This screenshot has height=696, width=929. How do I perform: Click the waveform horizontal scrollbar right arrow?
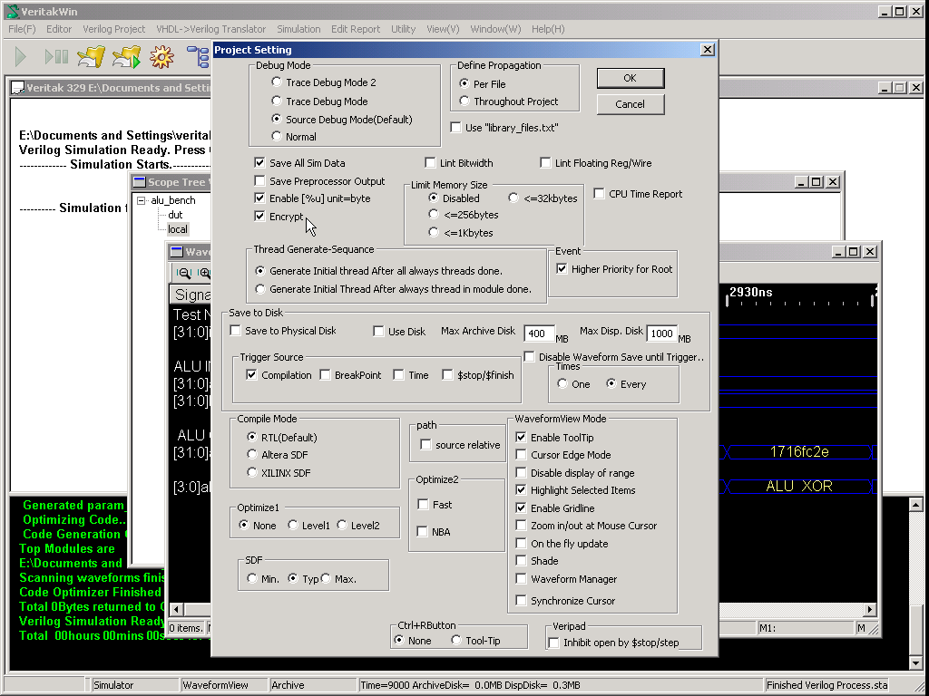870,610
